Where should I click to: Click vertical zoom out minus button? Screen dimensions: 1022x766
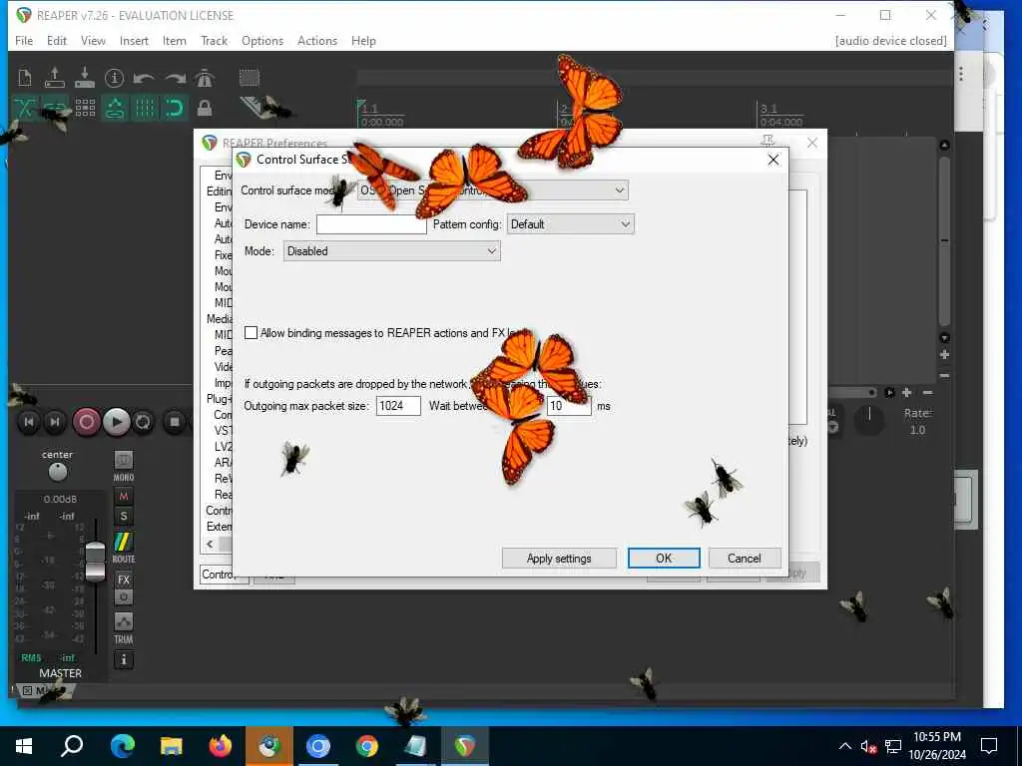tap(944, 376)
